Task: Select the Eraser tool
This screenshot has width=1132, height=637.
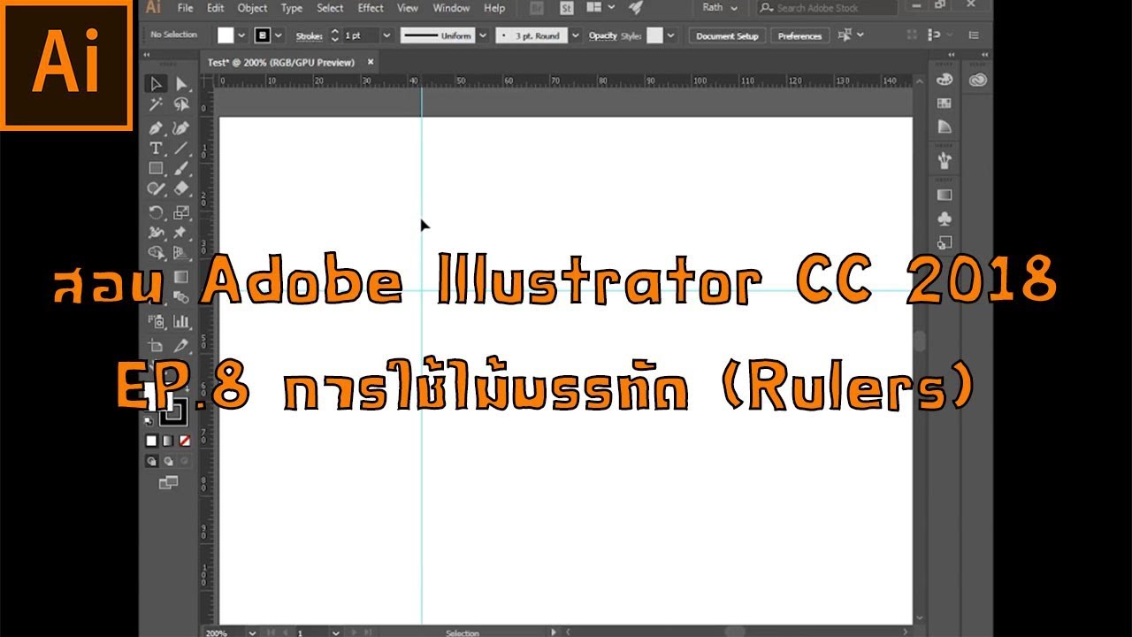Action: coord(181,189)
